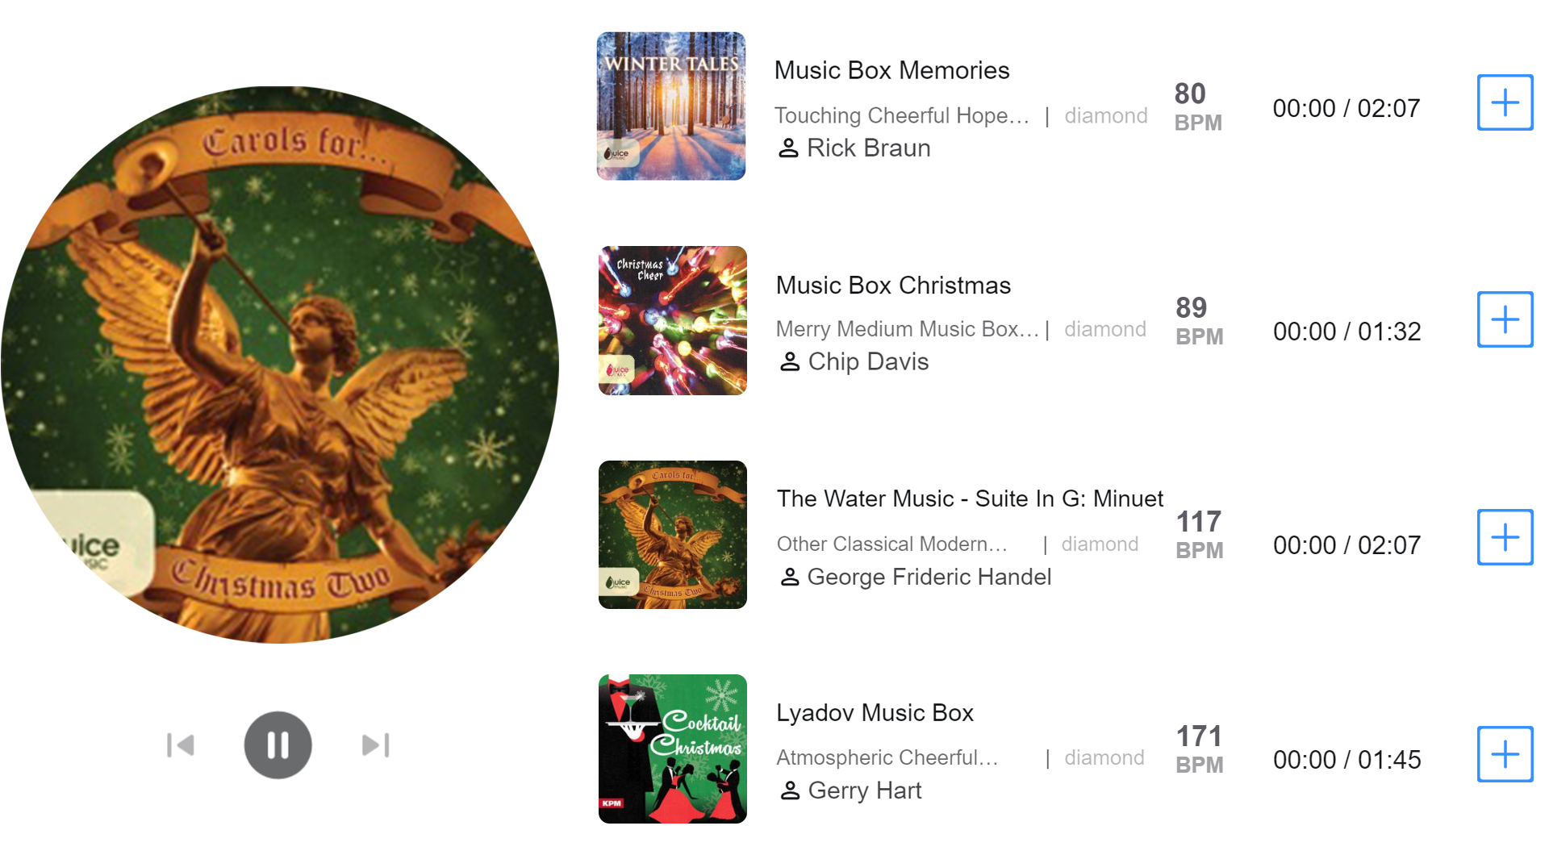Open artist Chip Davis's page

pyautogui.click(x=868, y=362)
